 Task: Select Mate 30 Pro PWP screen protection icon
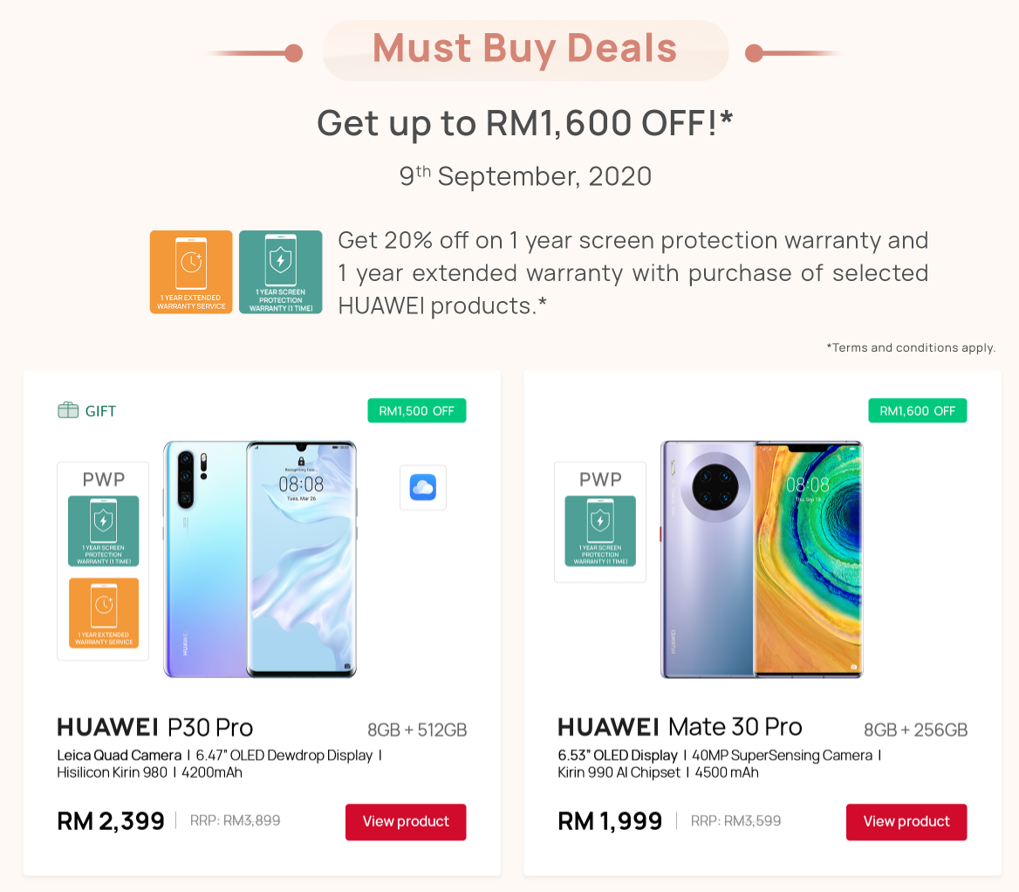pyautogui.click(x=600, y=531)
